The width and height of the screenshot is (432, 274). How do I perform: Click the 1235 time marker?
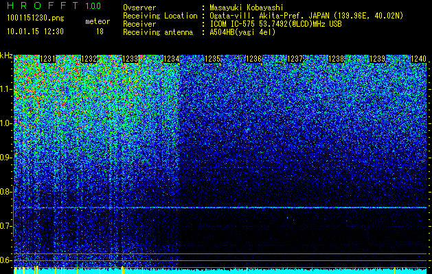click(x=213, y=59)
